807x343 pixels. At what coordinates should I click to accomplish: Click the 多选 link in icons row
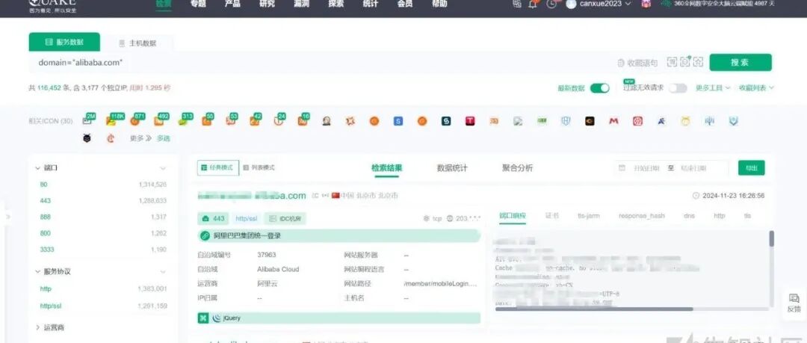(164, 138)
